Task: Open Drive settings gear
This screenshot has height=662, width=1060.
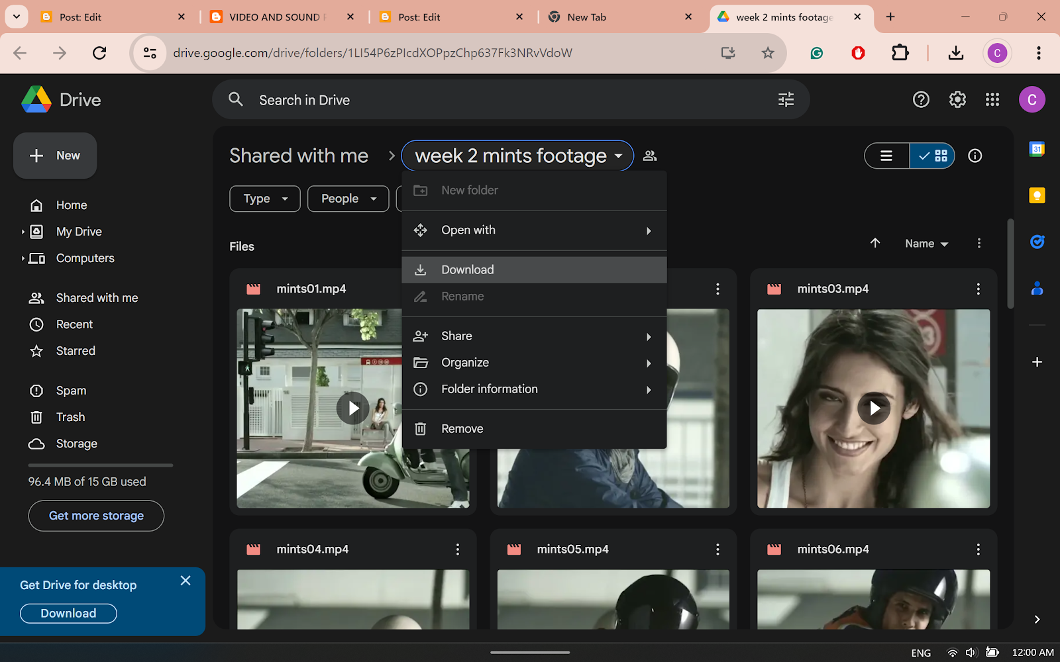Action: click(957, 100)
